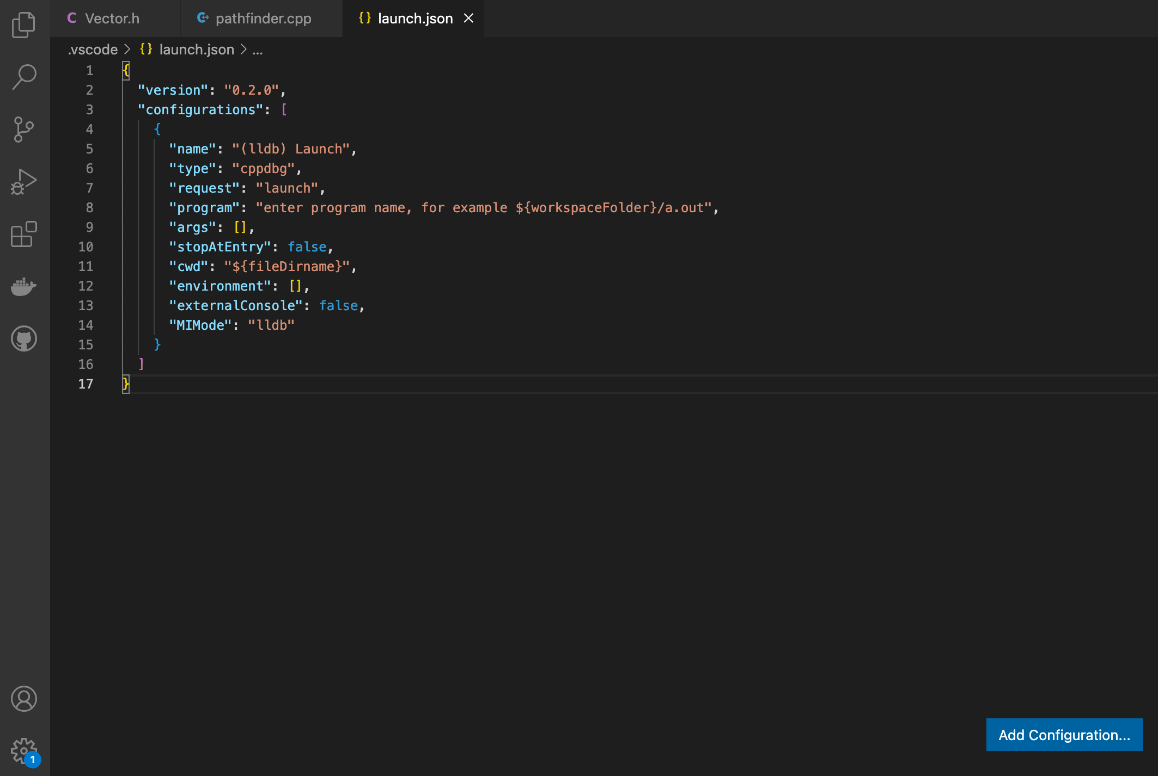The height and width of the screenshot is (776, 1158).
Task: Click the "environment" key
Action: click(221, 286)
